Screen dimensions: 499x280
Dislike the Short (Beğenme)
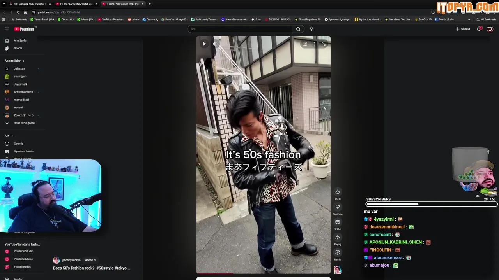click(338, 207)
